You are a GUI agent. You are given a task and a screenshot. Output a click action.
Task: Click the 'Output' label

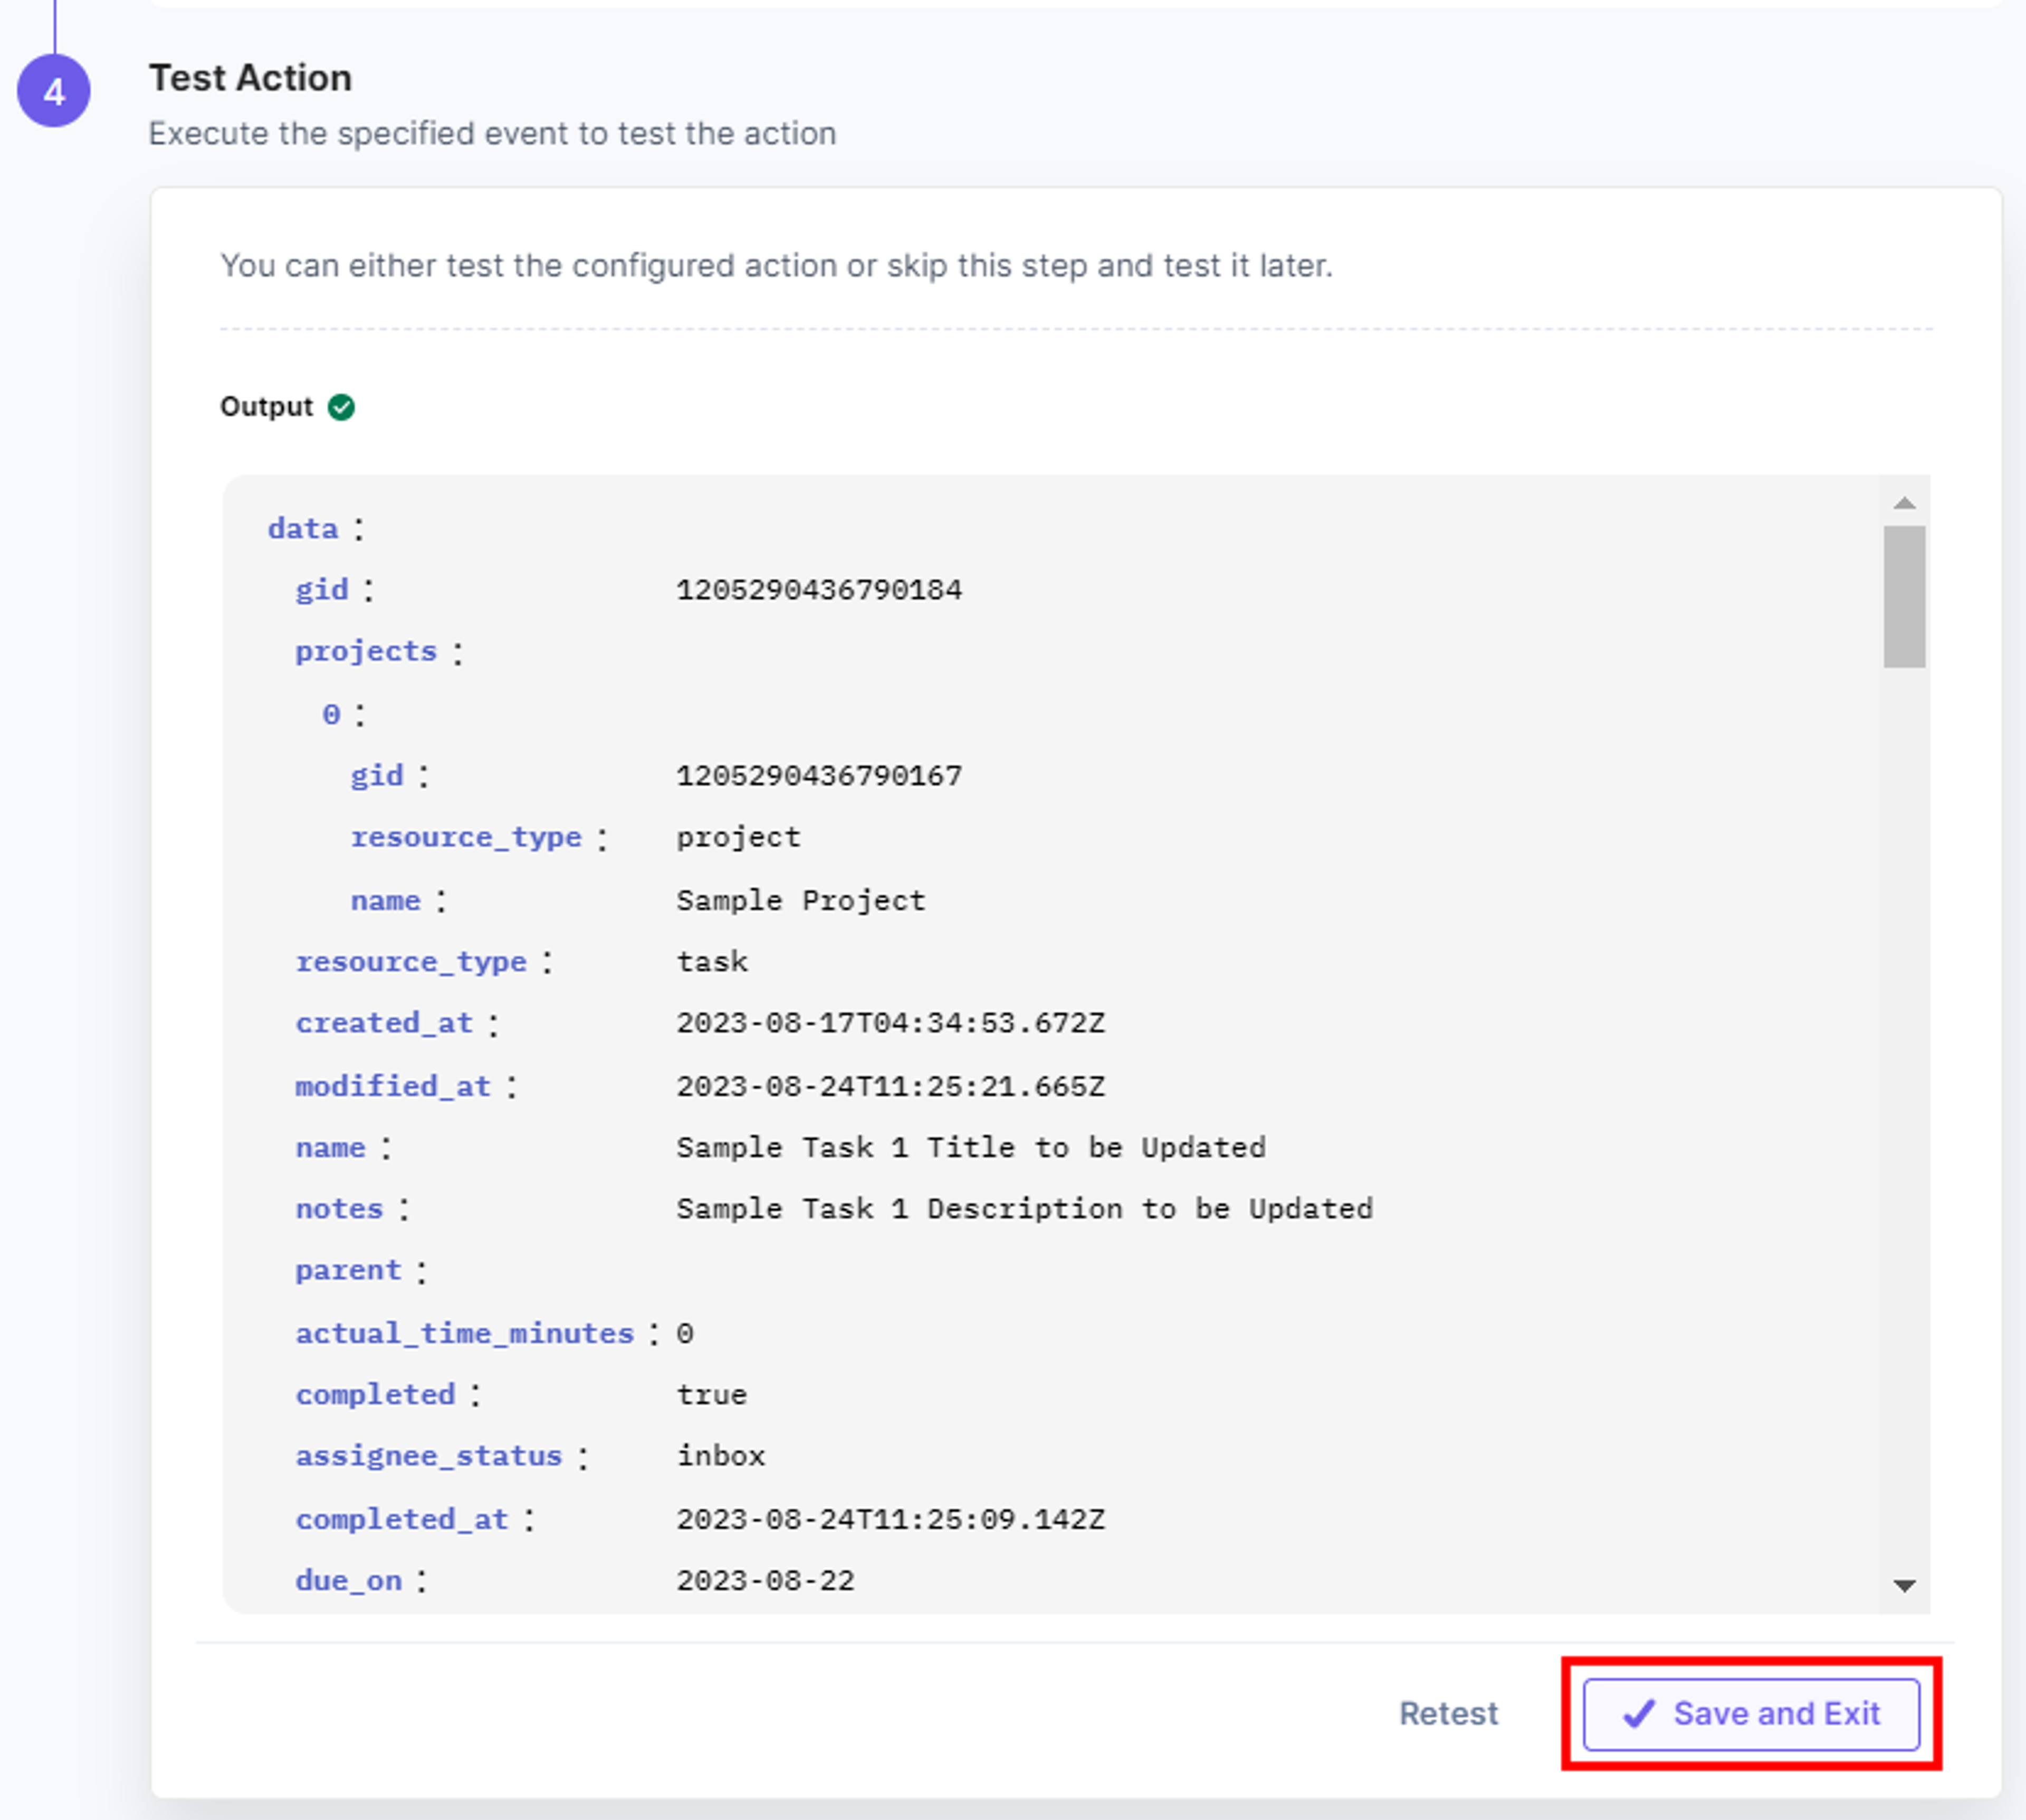(x=266, y=407)
